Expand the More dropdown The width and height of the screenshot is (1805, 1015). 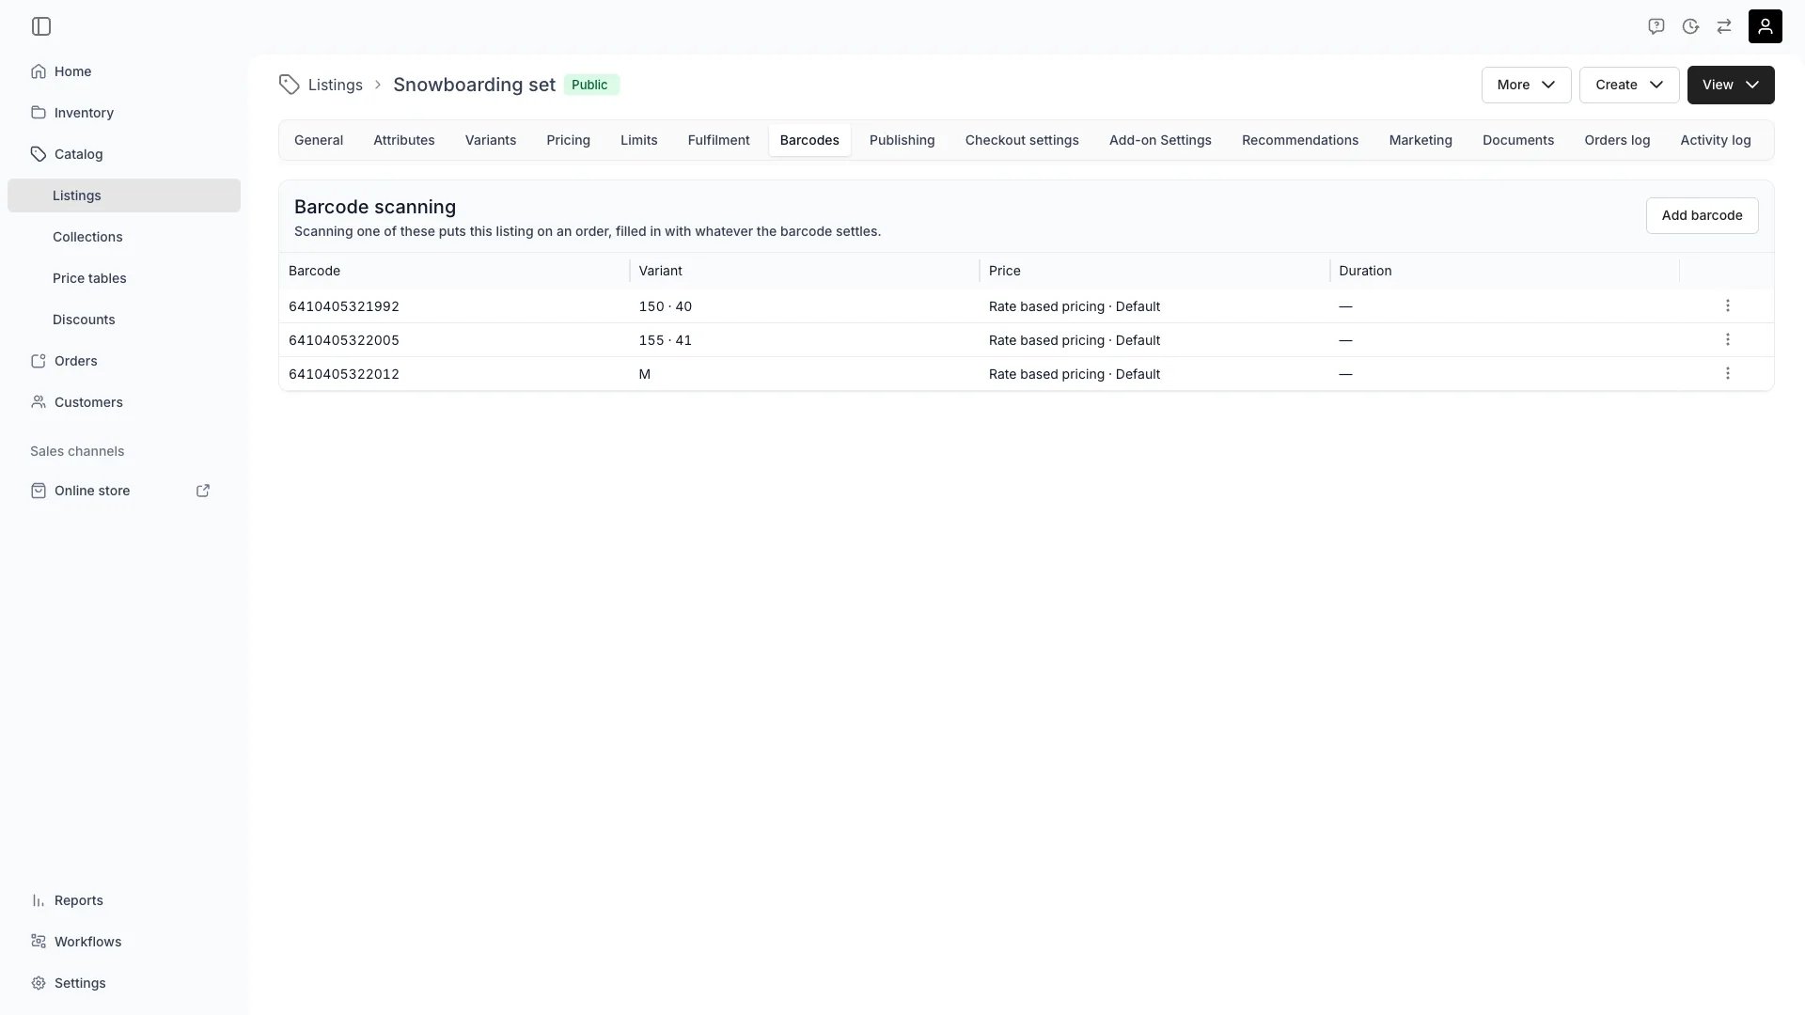click(x=1526, y=85)
